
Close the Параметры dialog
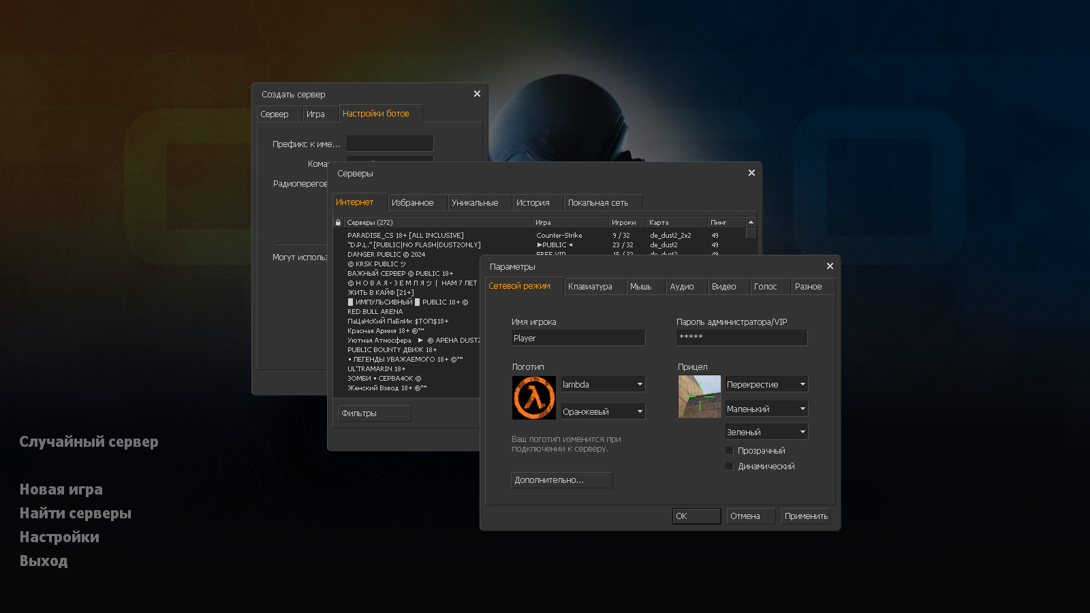coord(829,266)
